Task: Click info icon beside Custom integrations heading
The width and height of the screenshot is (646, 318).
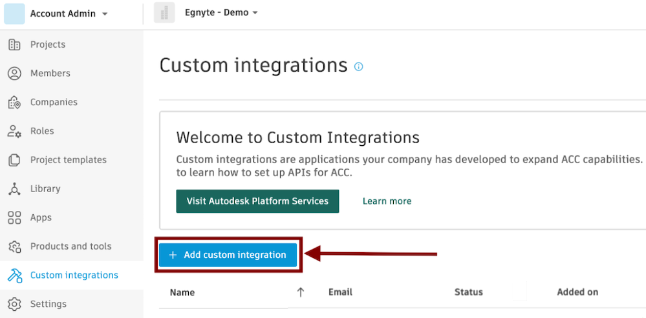Action: point(359,66)
